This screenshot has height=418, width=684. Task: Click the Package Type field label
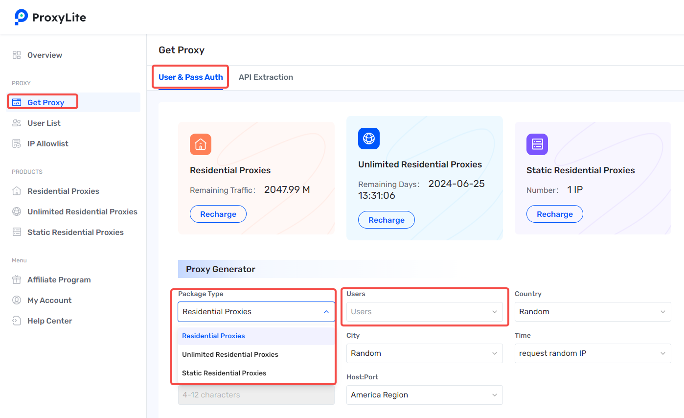pyautogui.click(x=201, y=294)
